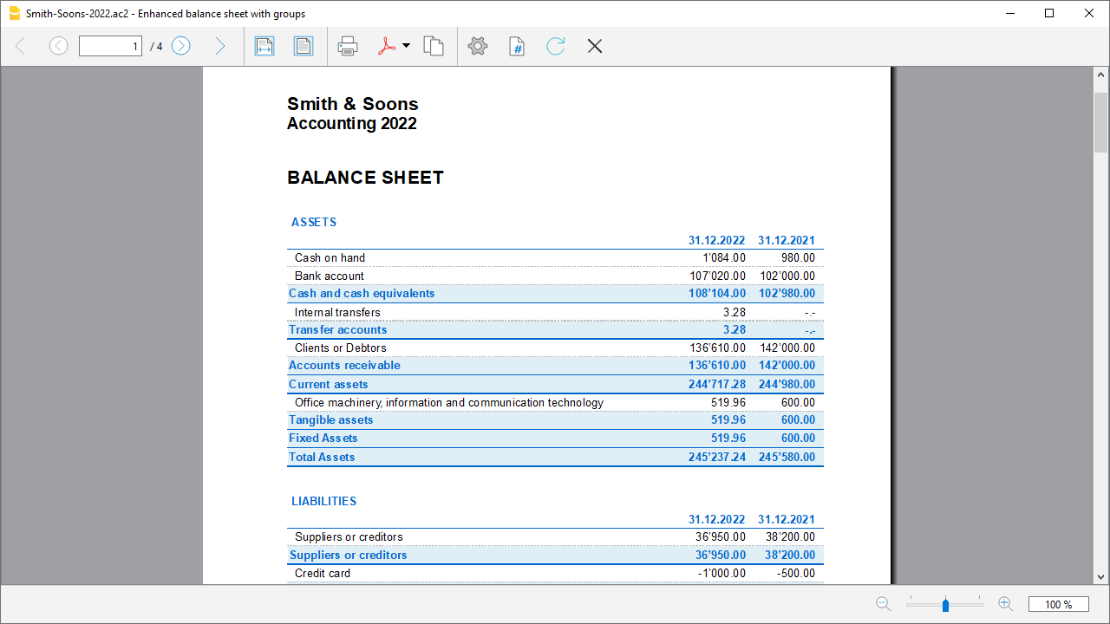Viewport: 1110px width, 624px height.
Task: Maximize the preview window
Action: 1049,13
